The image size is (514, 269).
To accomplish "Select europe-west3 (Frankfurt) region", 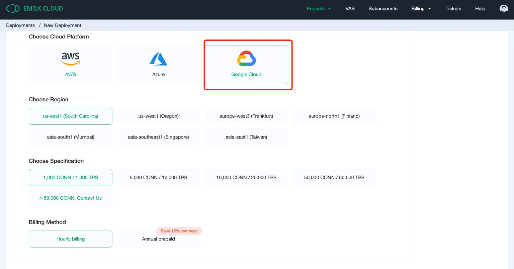I will (246, 116).
